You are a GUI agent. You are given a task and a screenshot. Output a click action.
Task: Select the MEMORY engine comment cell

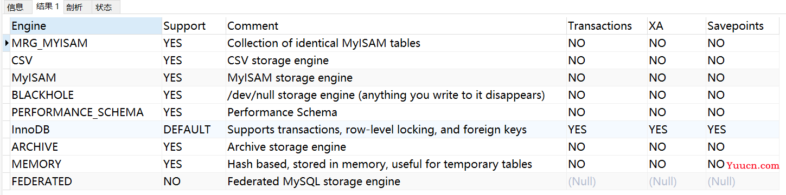(396, 164)
